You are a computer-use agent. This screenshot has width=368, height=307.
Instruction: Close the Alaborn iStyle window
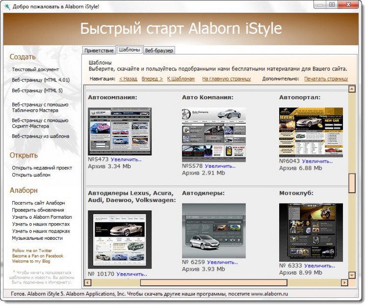click(348, 4)
